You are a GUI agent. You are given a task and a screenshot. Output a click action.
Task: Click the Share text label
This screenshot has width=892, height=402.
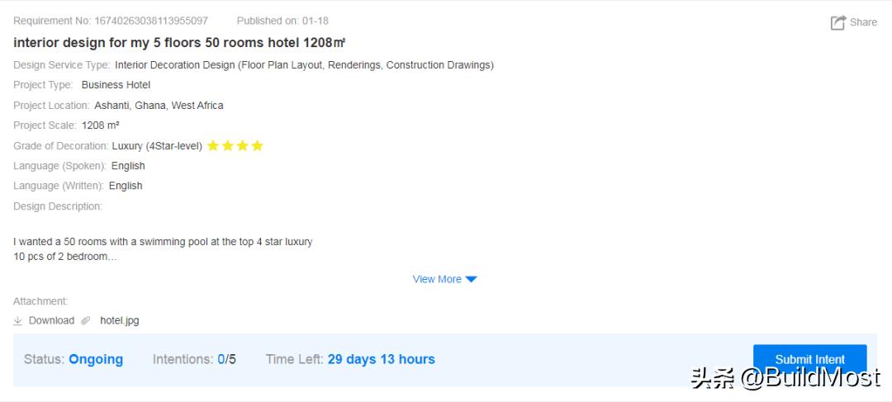coord(863,22)
